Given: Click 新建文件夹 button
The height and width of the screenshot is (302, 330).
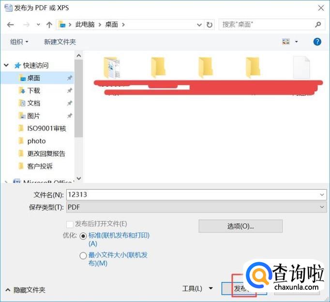Looking at the screenshot, I should 60,42.
